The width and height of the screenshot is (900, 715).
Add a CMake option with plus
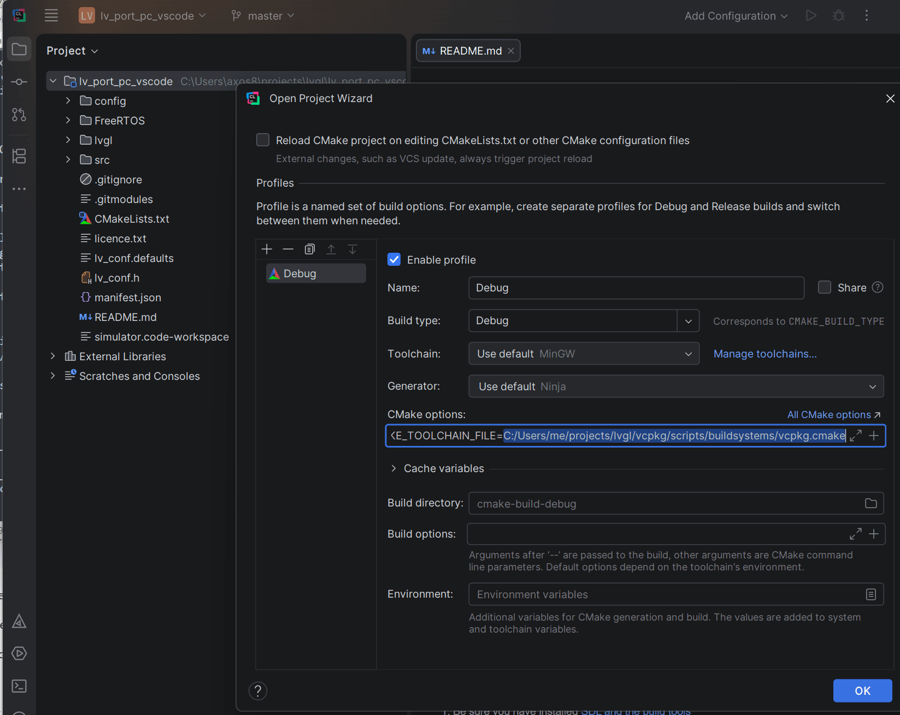click(874, 436)
